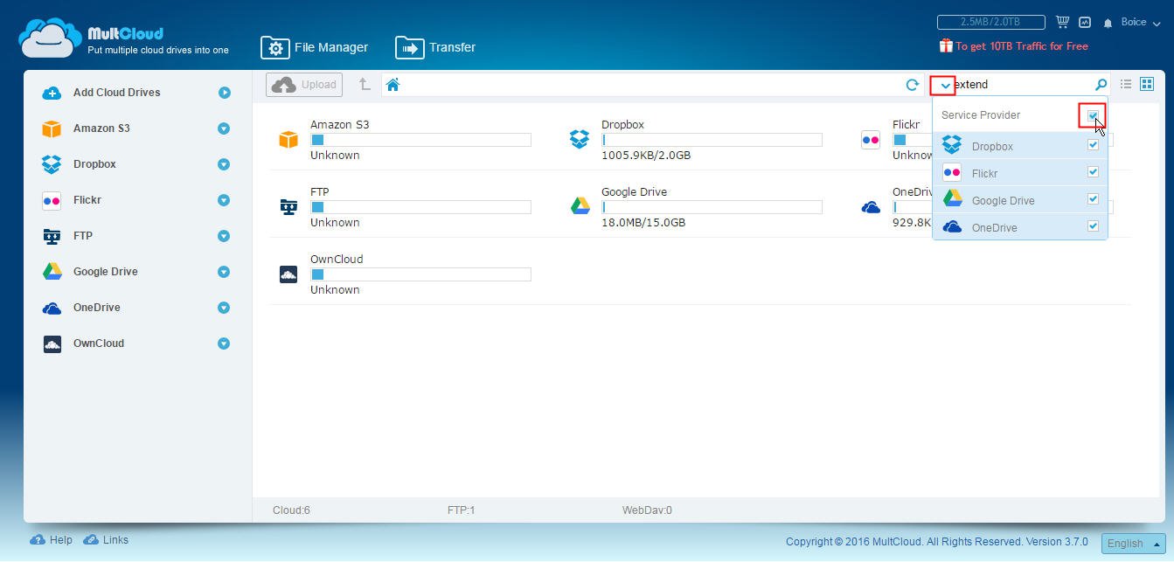This screenshot has width=1174, height=562.
Task: Open the Boice account menu
Action: tap(1140, 22)
